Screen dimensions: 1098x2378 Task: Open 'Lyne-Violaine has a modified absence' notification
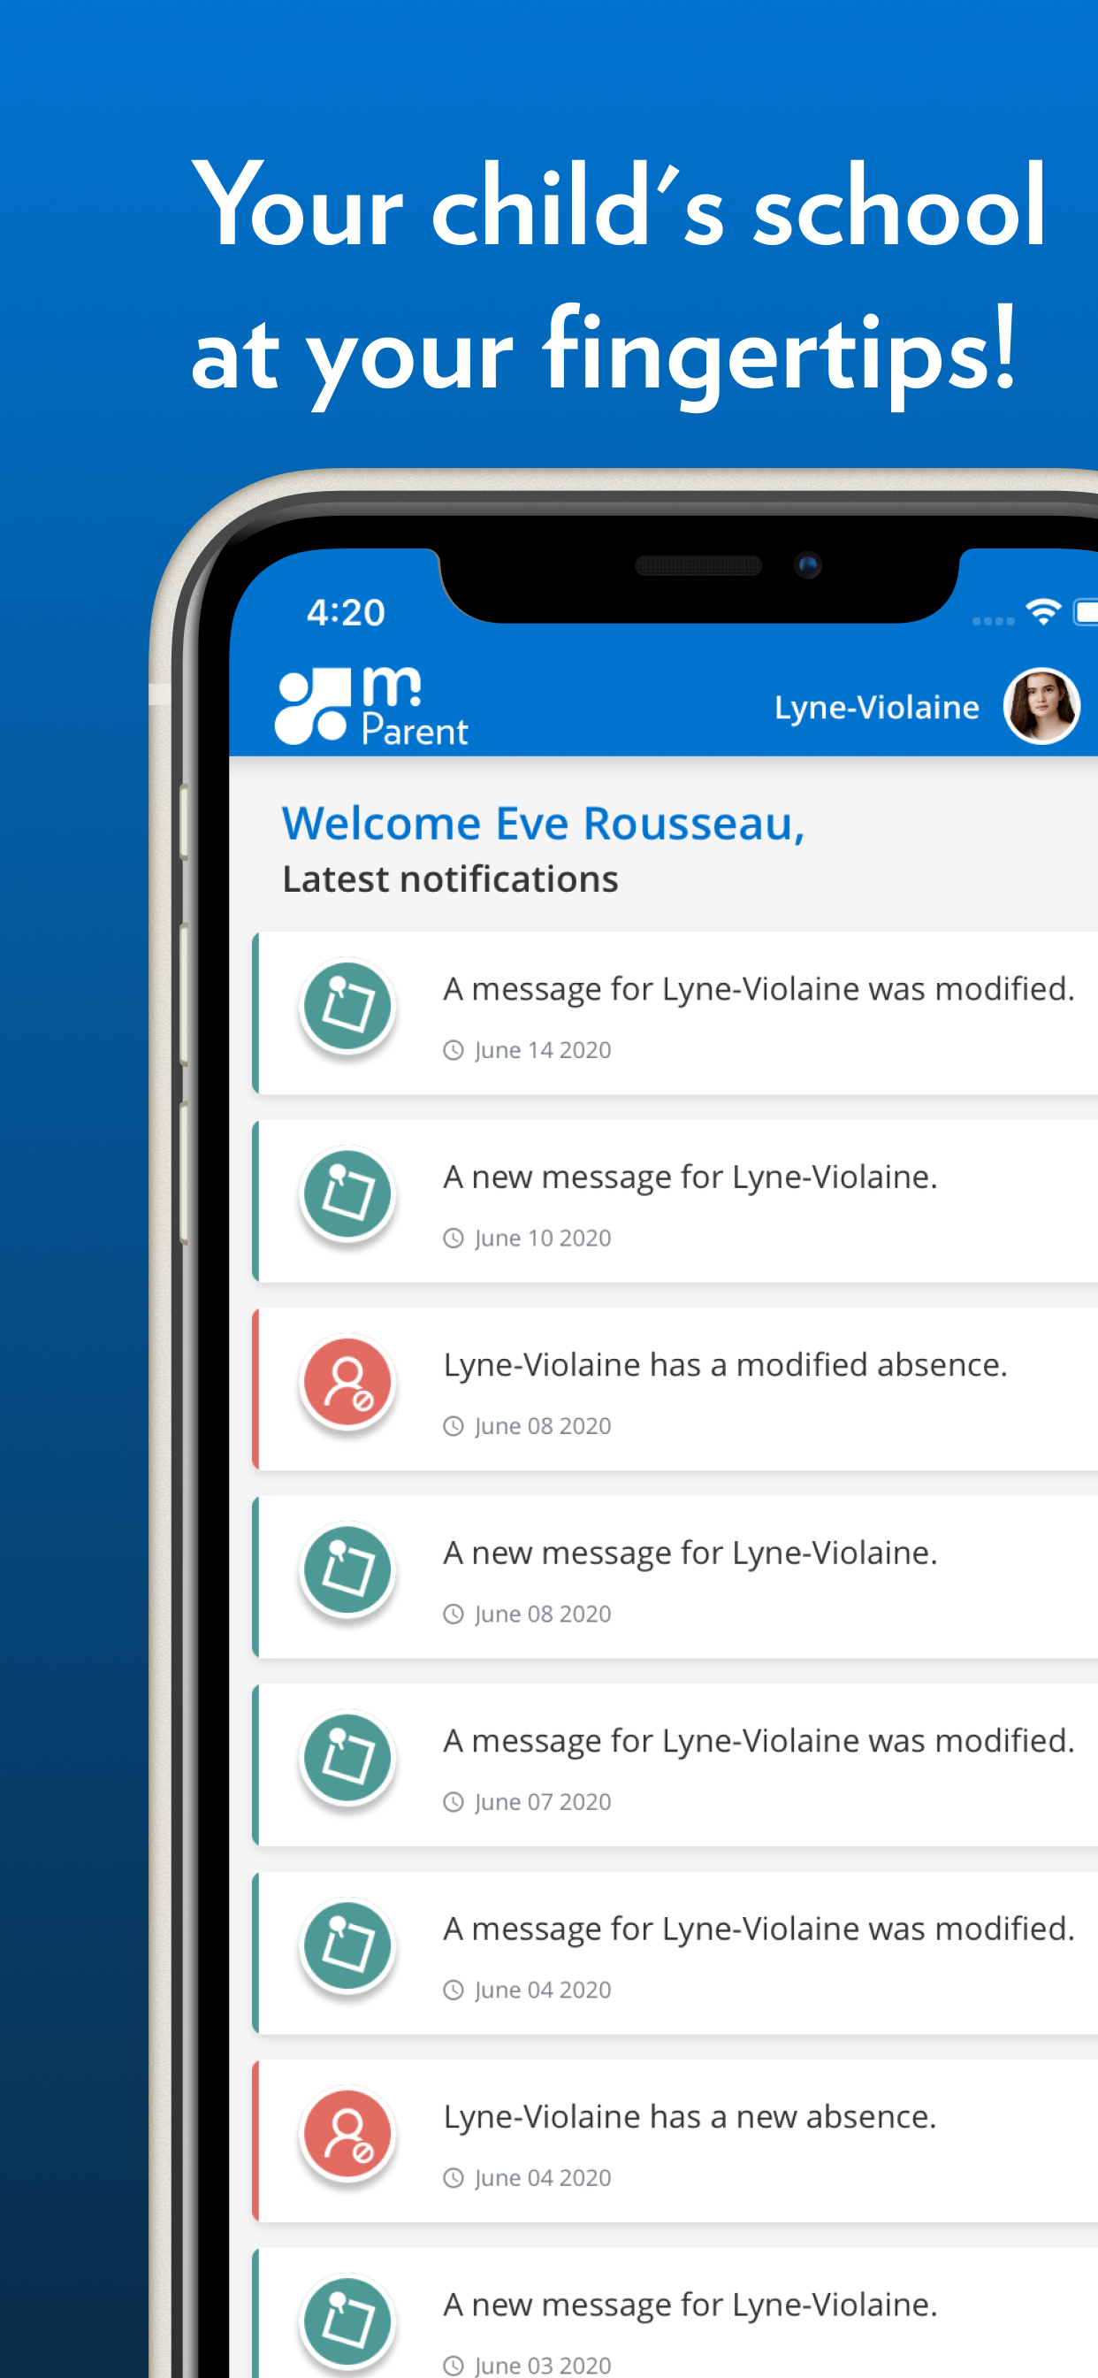pyautogui.click(x=675, y=1388)
